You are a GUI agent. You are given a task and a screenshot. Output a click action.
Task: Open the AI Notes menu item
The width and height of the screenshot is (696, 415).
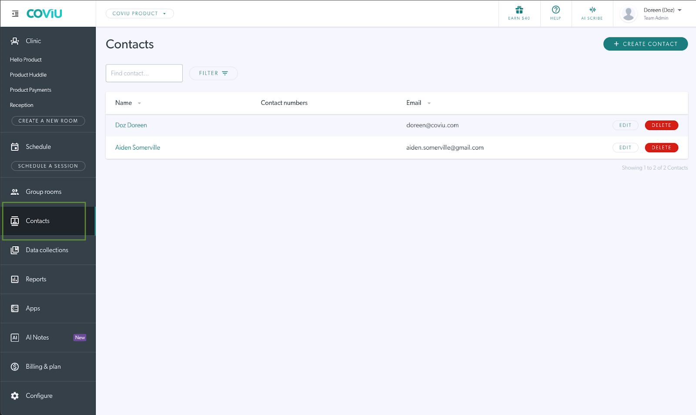(x=37, y=338)
